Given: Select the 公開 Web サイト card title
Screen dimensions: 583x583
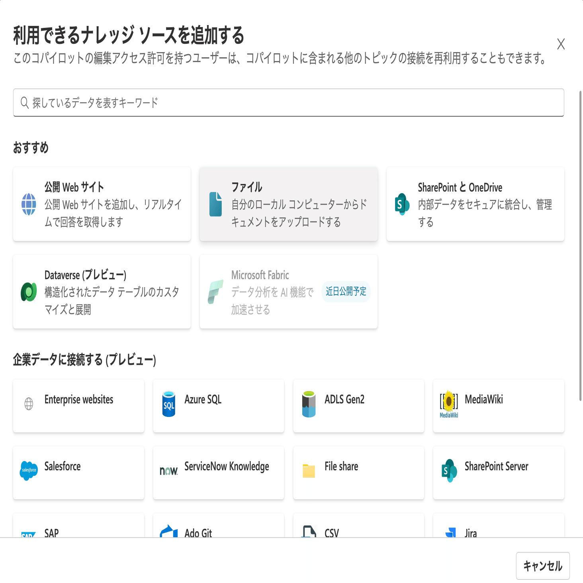Looking at the screenshot, I should pyautogui.click(x=74, y=187).
